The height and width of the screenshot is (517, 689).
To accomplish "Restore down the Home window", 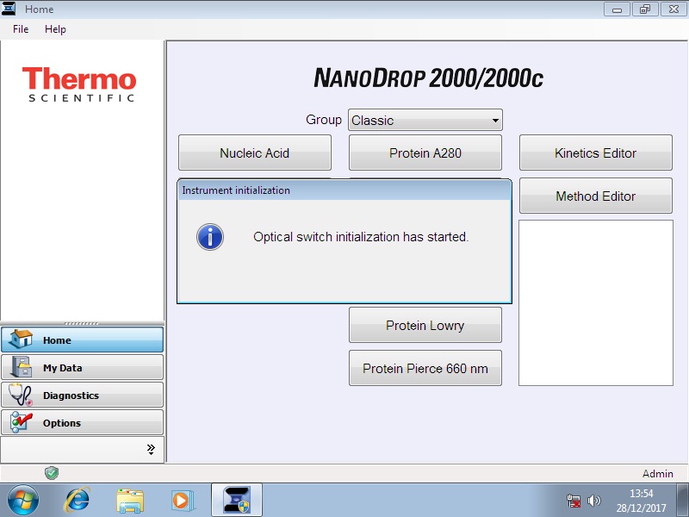I will [x=645, y=9].
